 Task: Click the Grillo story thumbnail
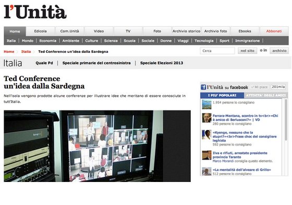(206, 172)
